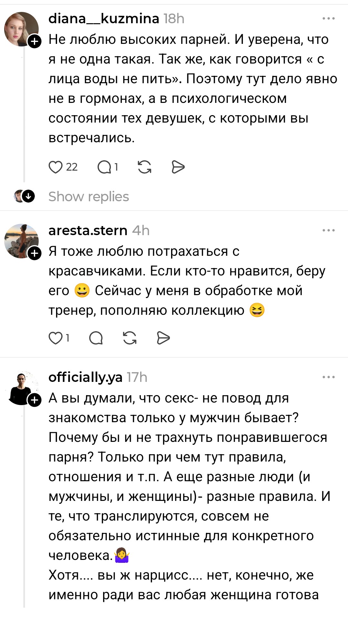Repost diana__kuzmina's comment

pos(144,167)
